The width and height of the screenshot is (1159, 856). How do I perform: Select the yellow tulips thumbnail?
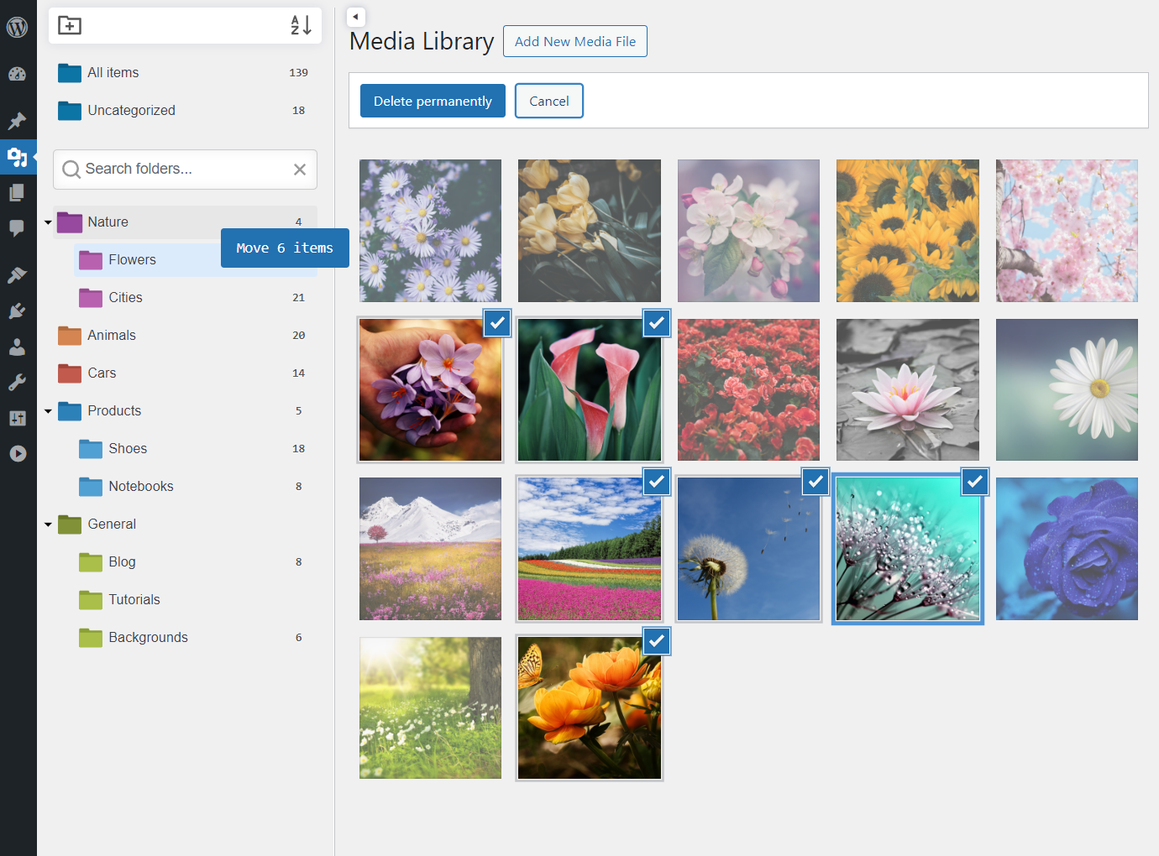590,231
